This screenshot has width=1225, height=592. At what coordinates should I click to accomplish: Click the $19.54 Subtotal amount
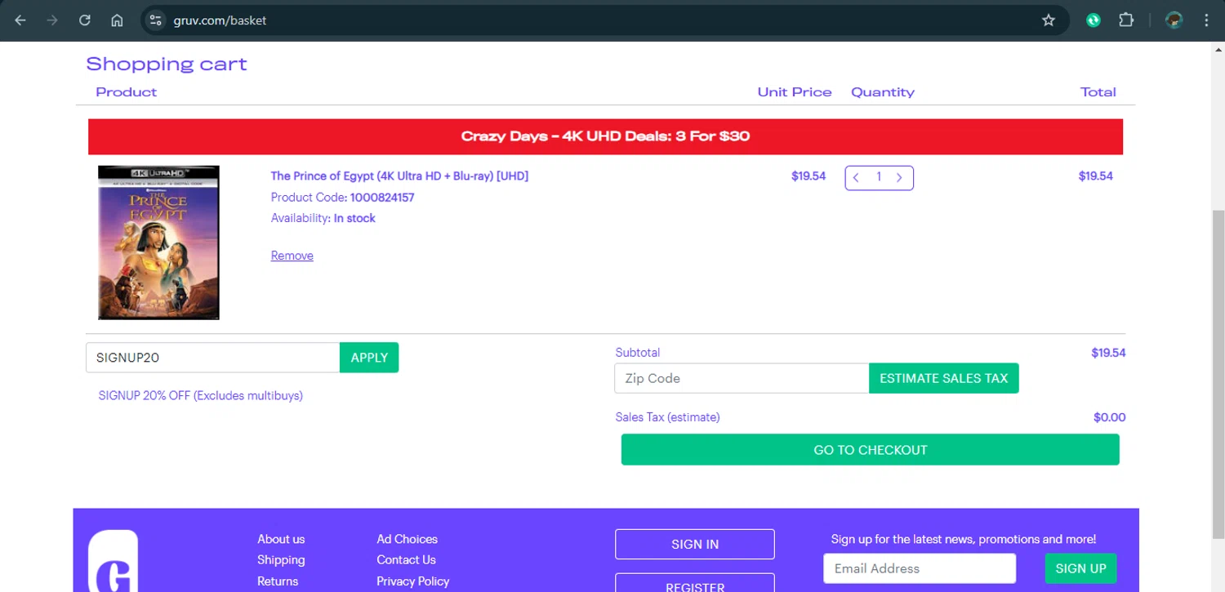[1108, 353]
